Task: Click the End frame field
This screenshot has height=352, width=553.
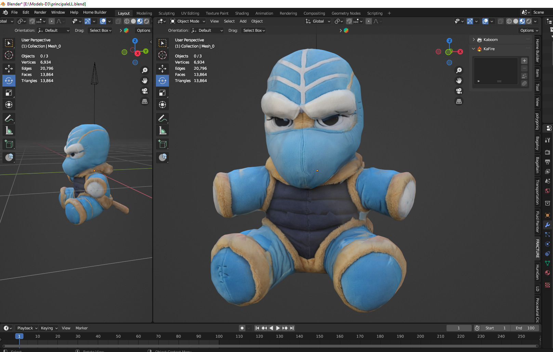Action: (x=525, y=328)
